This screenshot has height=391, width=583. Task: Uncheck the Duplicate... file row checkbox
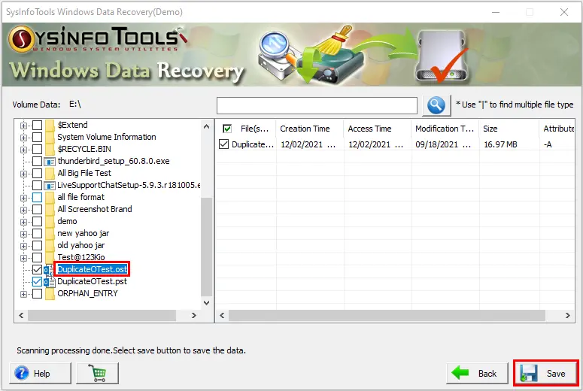click(x=223, y=144)
